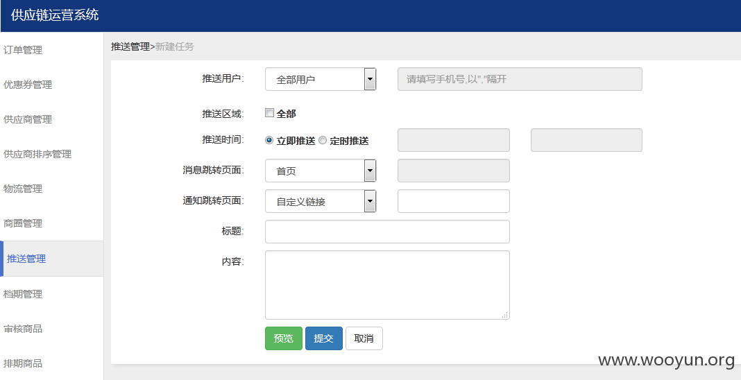Select the 定时推送 radio option
Screen dimensions: 741x380
coord(323,140)
